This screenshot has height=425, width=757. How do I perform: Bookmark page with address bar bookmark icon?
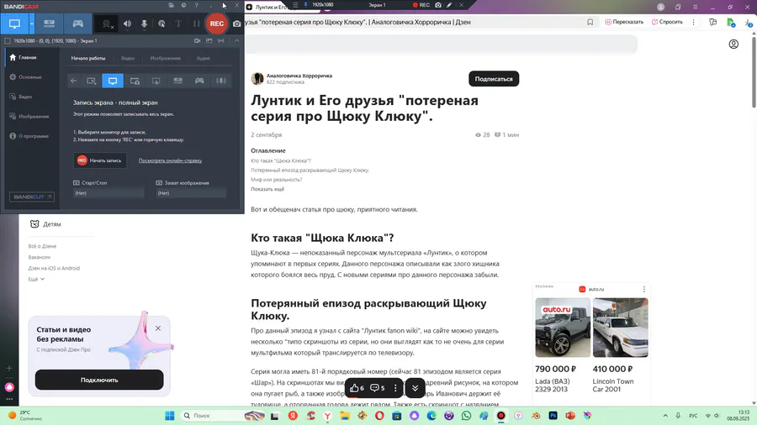coord(590,22)
